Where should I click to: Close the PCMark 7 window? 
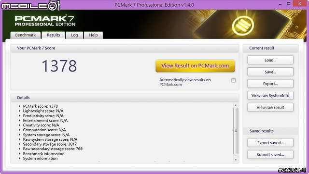[x=300, y=4]
